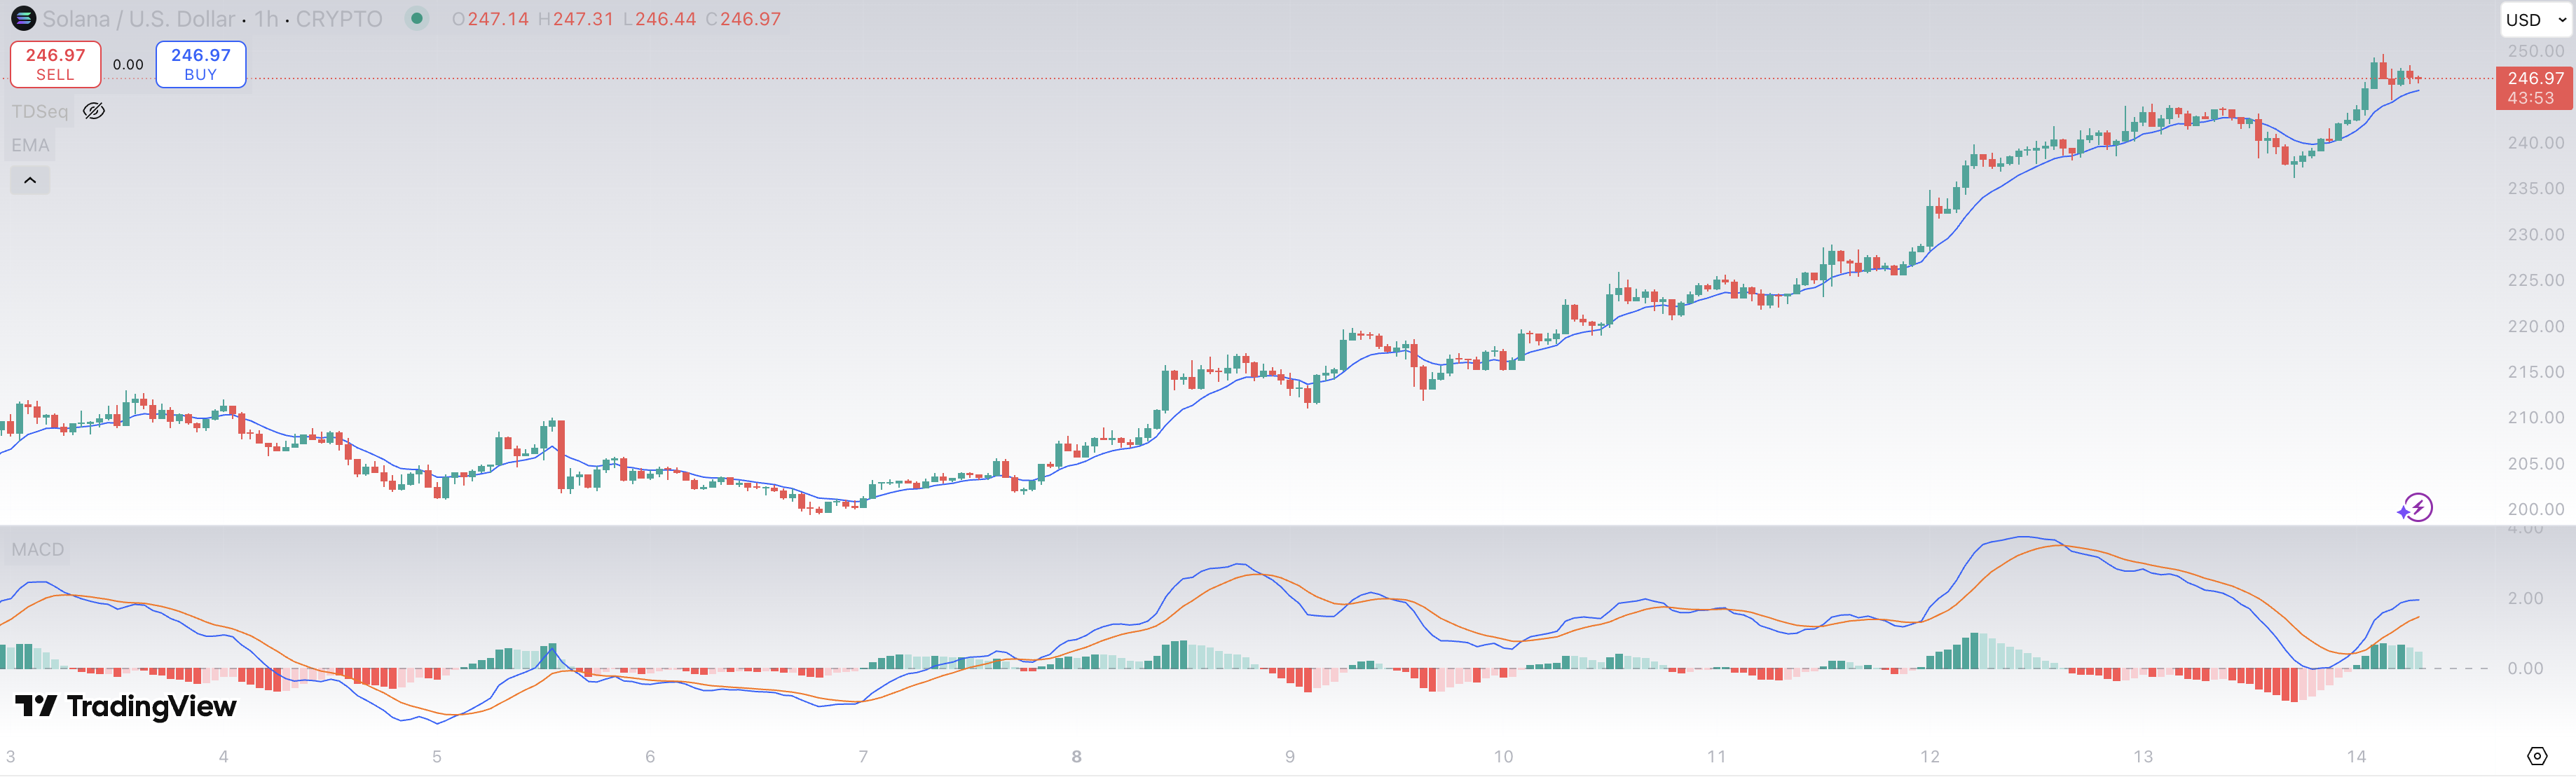This screenshot has width=2576, height=782.
Task: Click the TradingView logo
Action: (126, 707)
